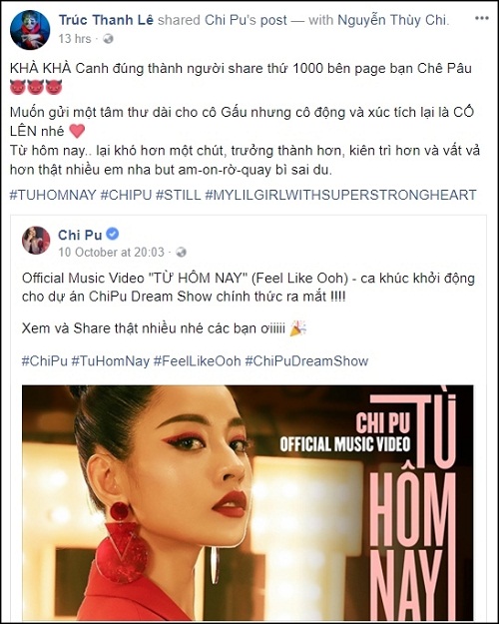This screenshot has height=624, width=499.
Task: Select the #TuHomNay hashtag in shared post
Action: pos(110,361)
